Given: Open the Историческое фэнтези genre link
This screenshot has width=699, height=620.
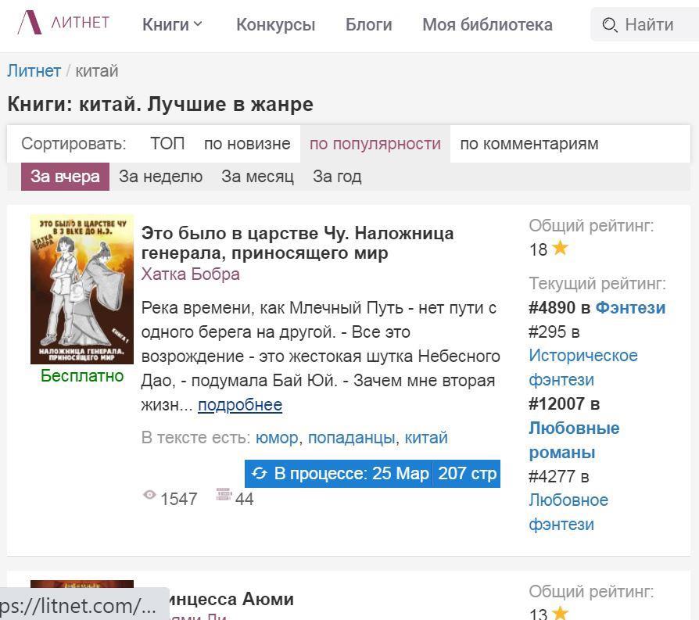Looking at the screenshot, I should [x=583, y=367].
